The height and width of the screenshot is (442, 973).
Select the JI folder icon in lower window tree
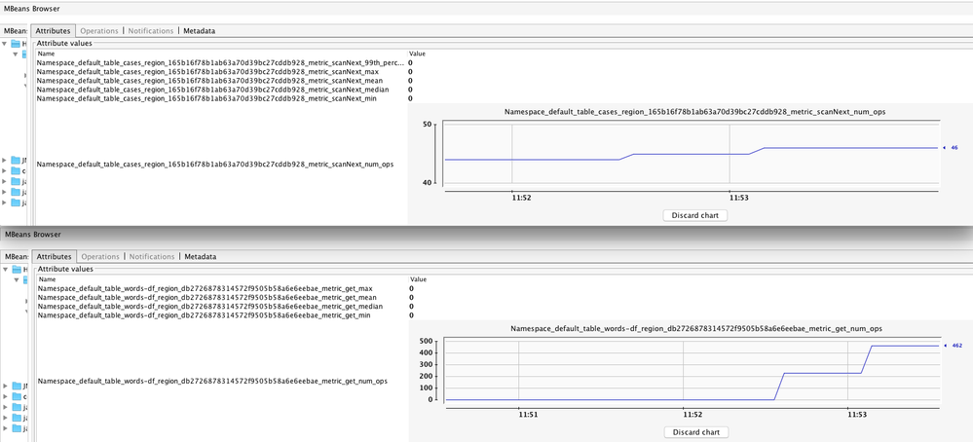click(17, 386)
